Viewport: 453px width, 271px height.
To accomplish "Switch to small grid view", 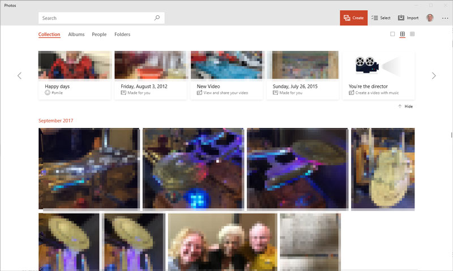I will point(412,35).
